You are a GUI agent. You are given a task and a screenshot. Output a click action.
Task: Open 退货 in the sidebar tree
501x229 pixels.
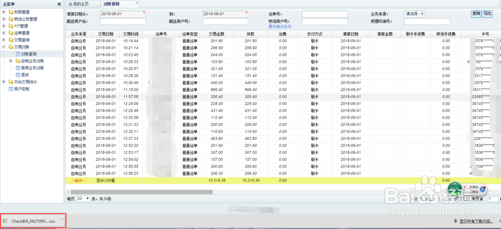point(25,75)
